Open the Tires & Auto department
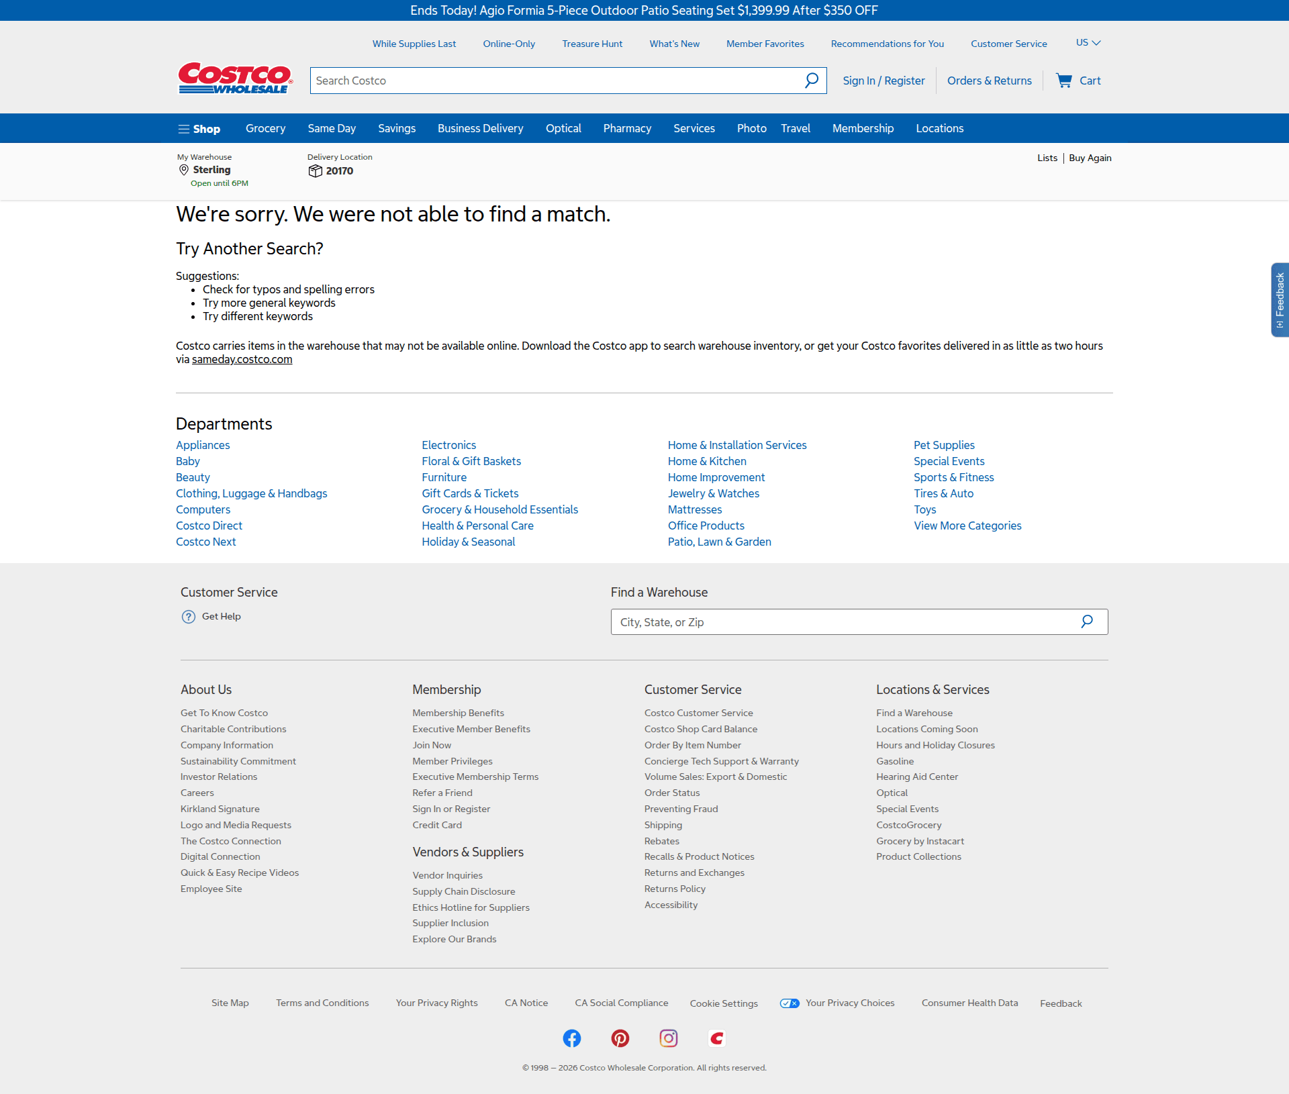 click(x=943, y=493)
